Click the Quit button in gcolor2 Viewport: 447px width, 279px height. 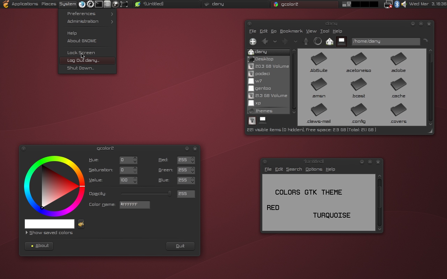point(180,246)
